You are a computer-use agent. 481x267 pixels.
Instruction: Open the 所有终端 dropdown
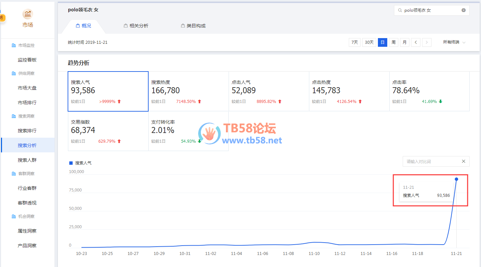454,42
